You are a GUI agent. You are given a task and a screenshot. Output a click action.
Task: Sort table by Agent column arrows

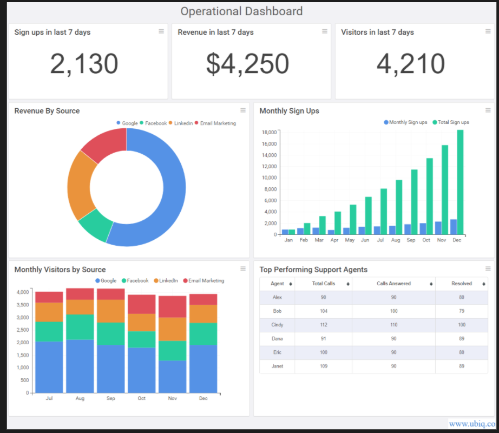[x=291, y=284]
